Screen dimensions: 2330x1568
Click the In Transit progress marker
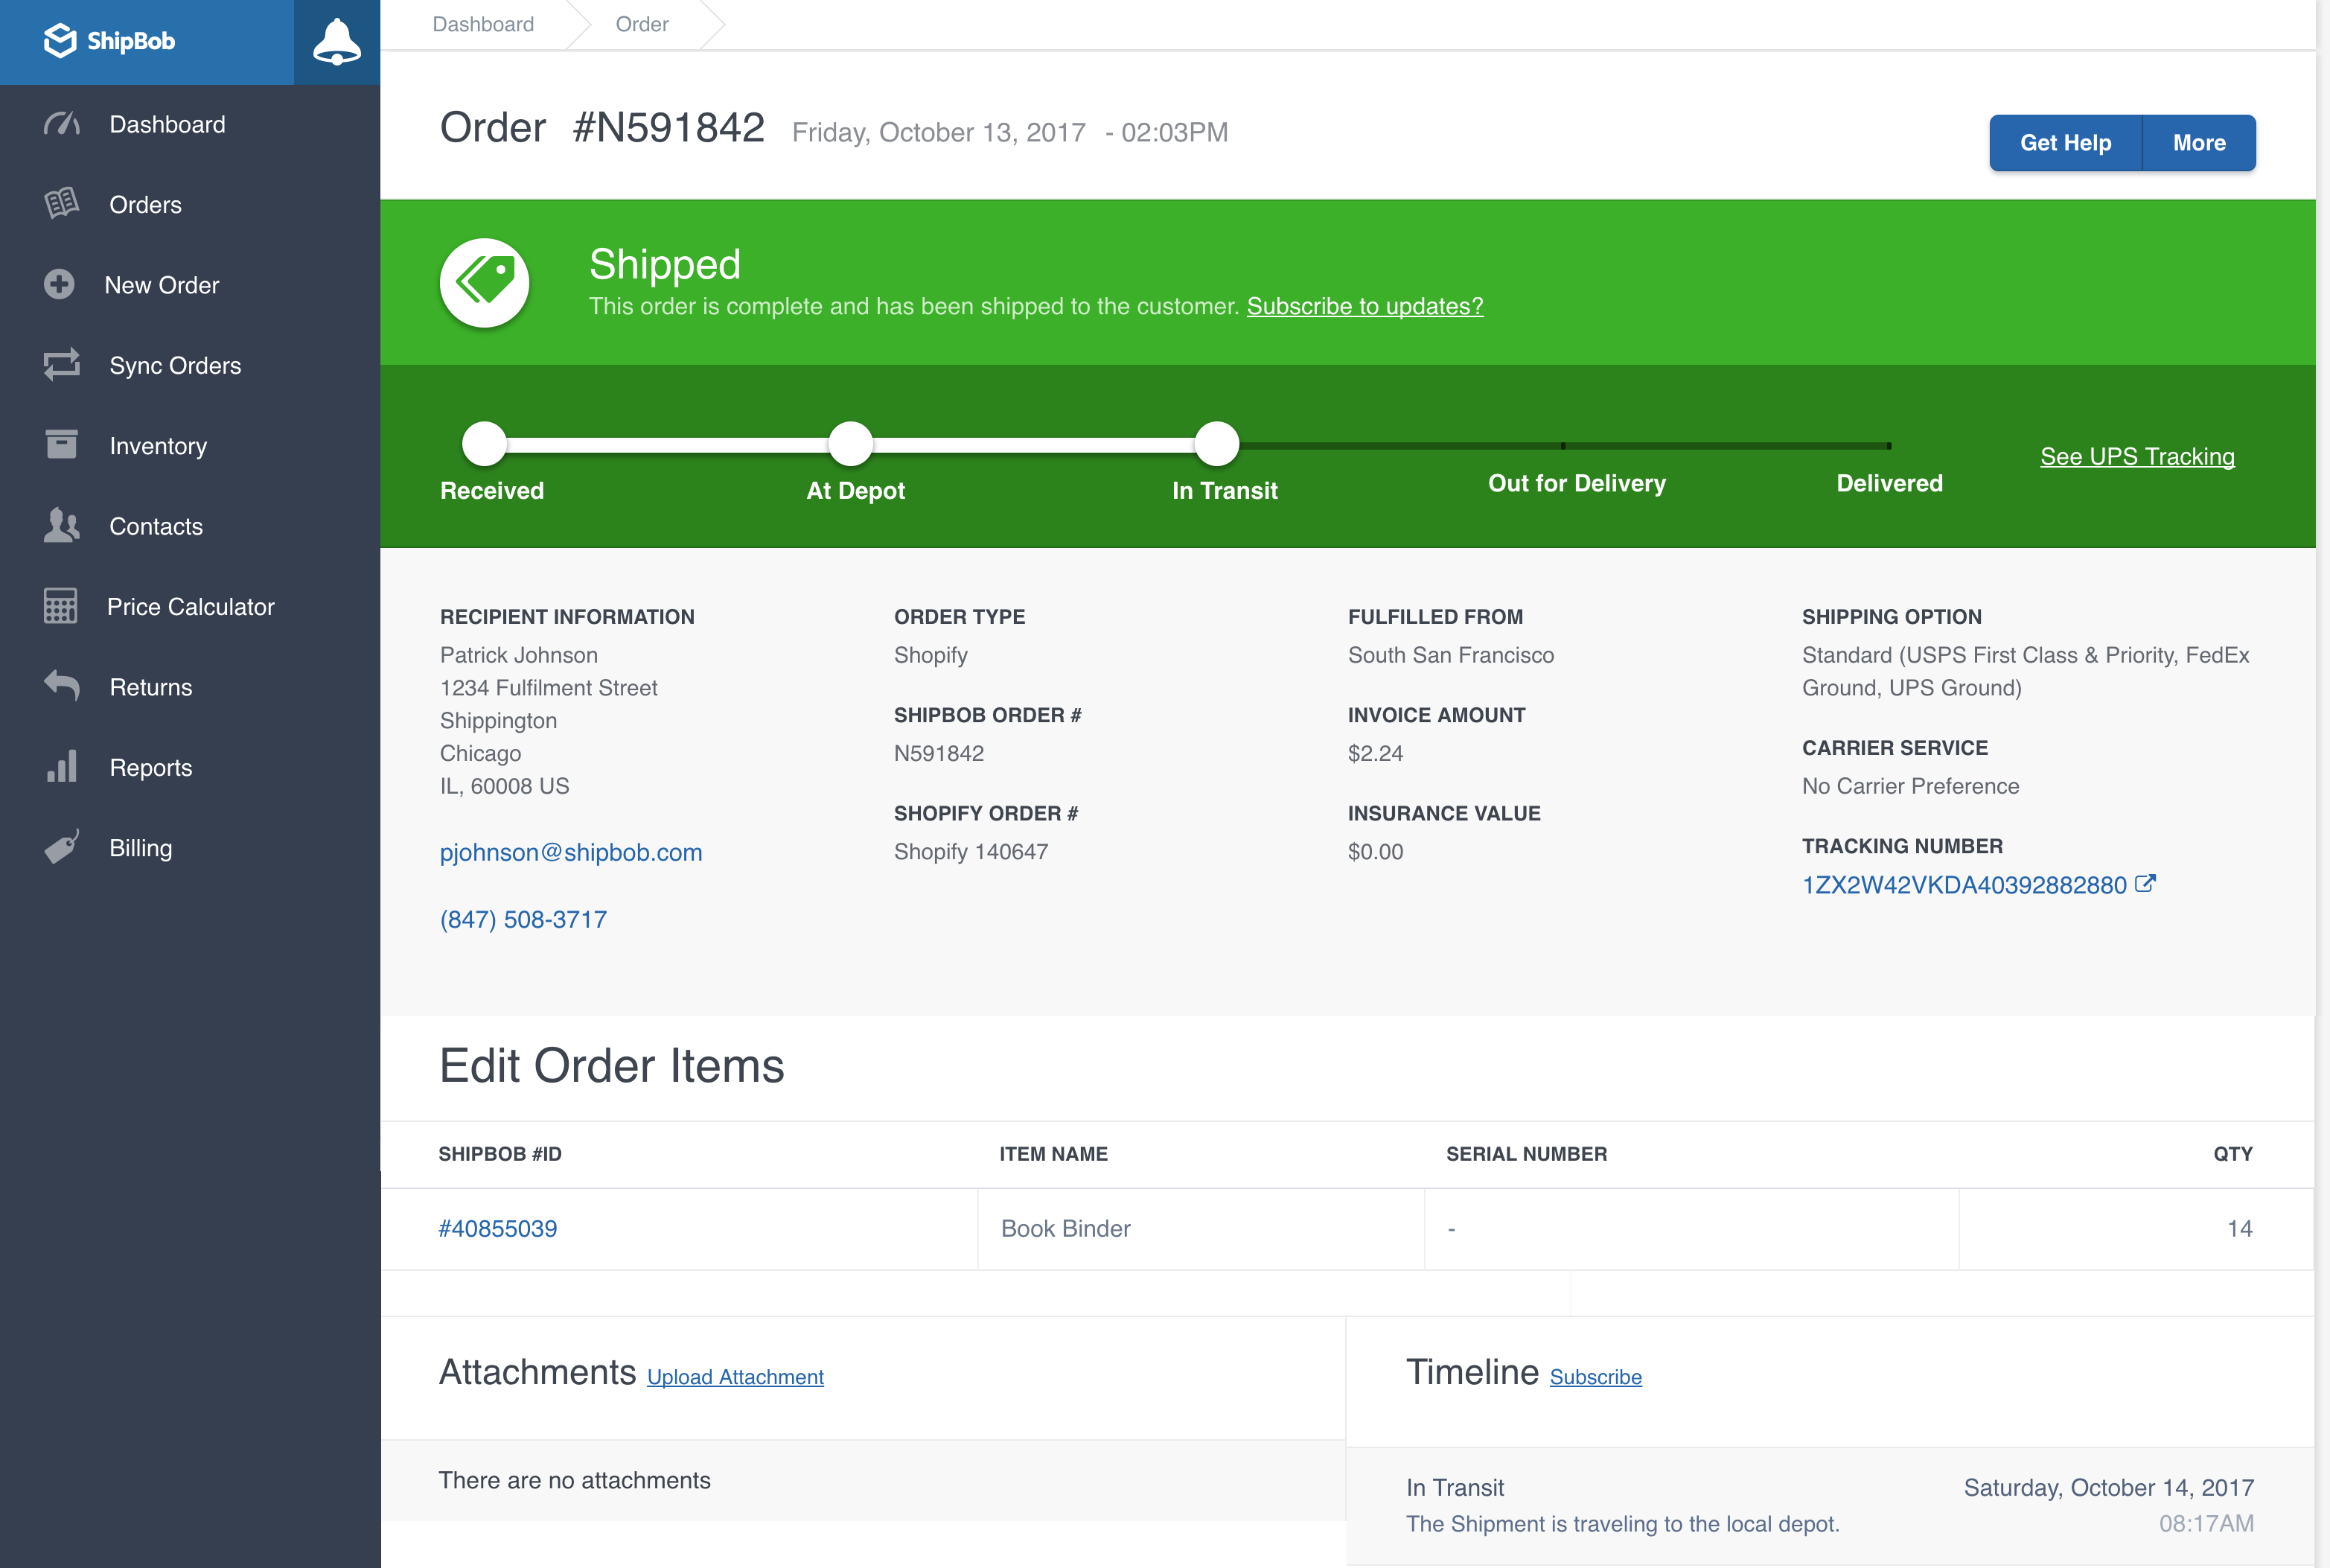click(x=1217, y=444)
